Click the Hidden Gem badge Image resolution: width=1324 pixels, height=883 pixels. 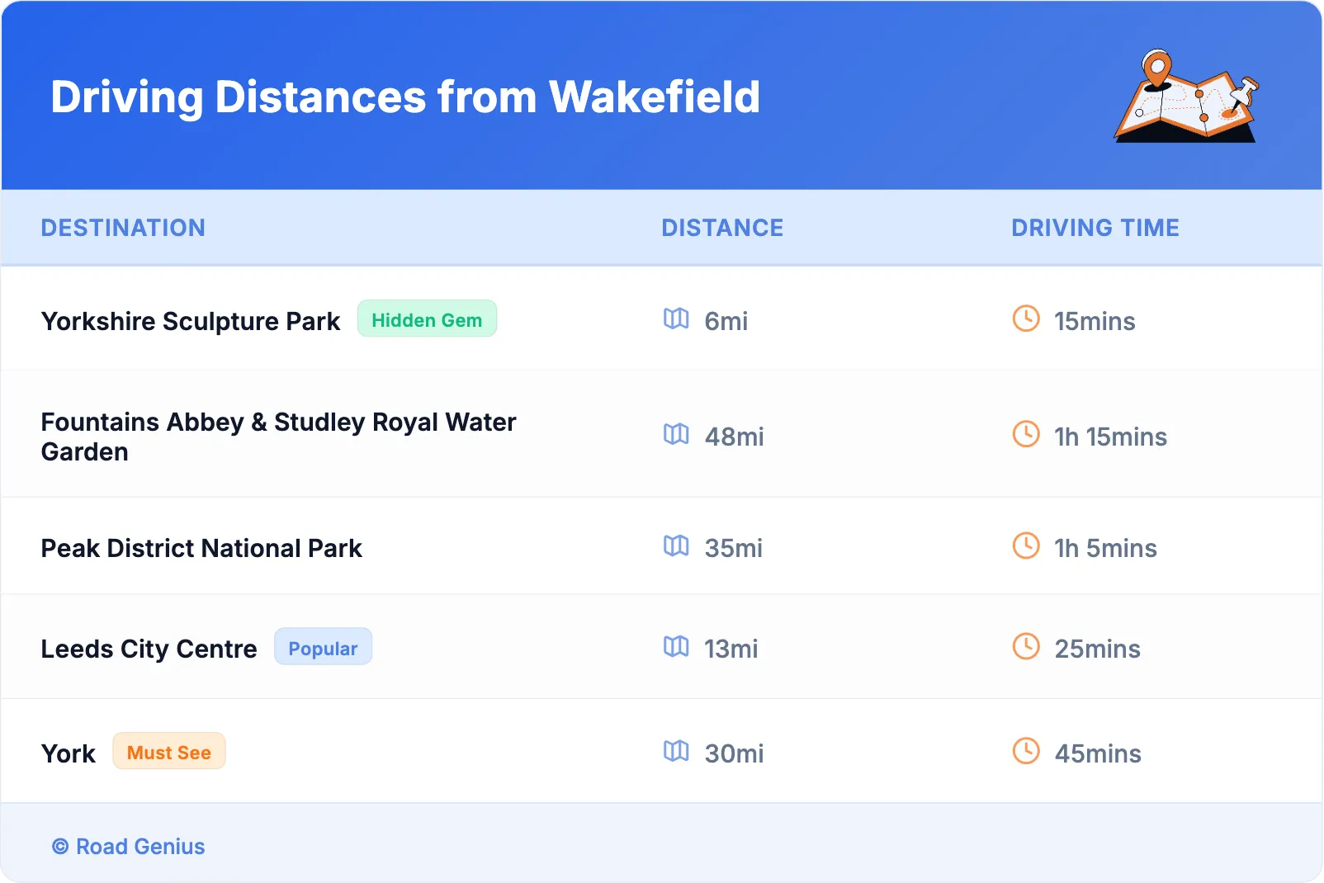(427, 319)
